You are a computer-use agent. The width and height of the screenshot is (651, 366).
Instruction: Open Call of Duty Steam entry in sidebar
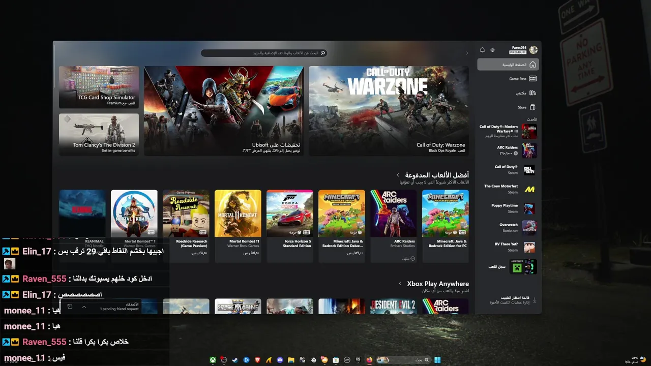(x=508, y=170)
